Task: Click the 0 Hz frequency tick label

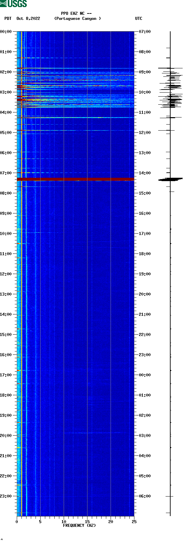Action: 17,522
